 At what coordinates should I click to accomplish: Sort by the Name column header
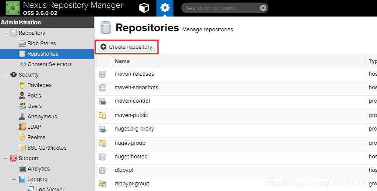click(237, 61)
